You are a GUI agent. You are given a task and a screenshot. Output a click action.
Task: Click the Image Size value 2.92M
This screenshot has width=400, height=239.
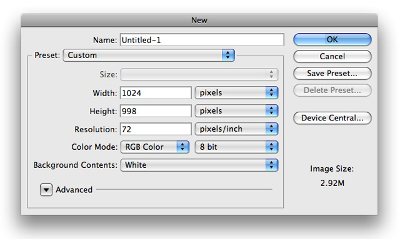[x=332, y=183]
